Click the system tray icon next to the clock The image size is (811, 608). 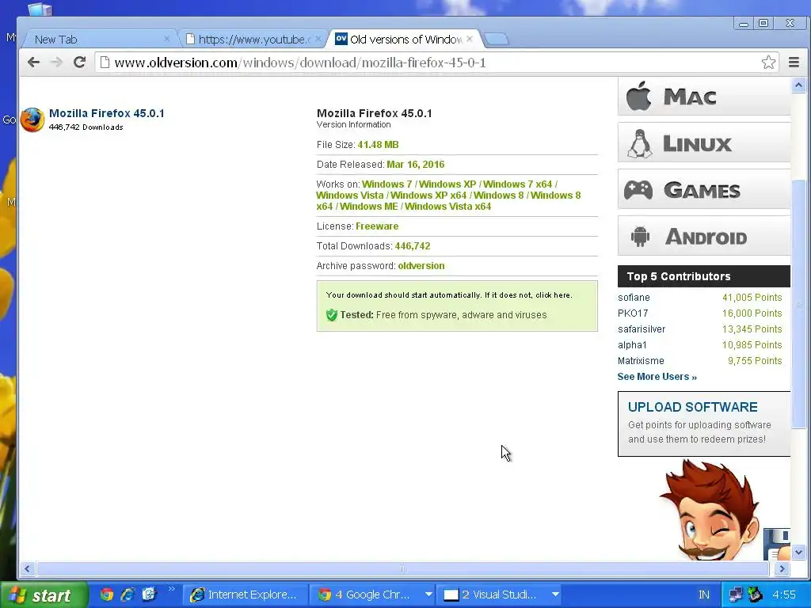[x=756, y=595]
